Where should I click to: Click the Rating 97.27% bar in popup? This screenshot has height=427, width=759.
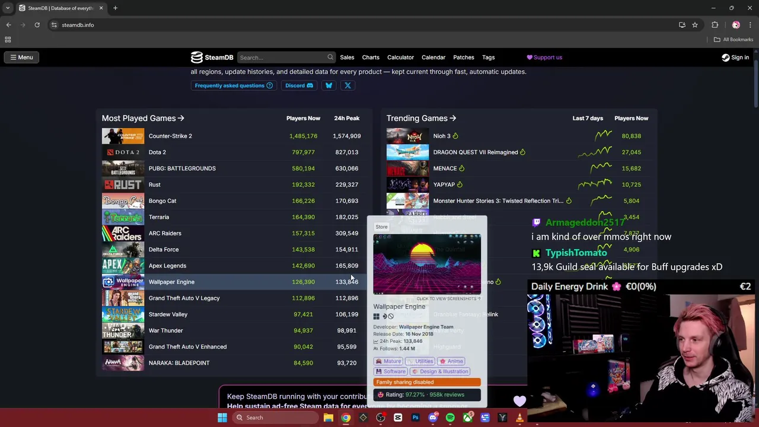pos(427,394)
